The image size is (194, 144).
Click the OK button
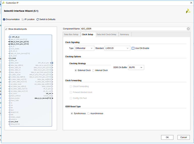tap(167, 137)
